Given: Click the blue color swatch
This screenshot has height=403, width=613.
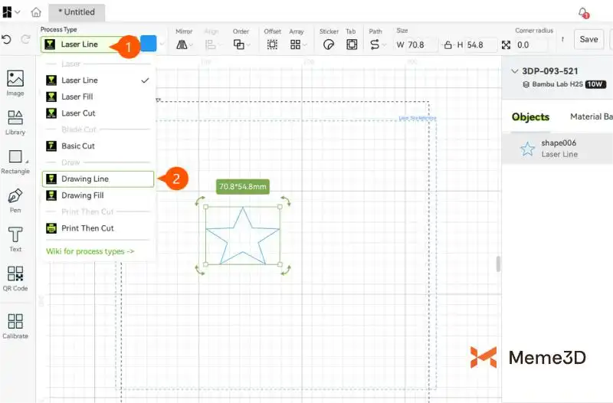Looking at the screenshot, I should click(149, 44).
